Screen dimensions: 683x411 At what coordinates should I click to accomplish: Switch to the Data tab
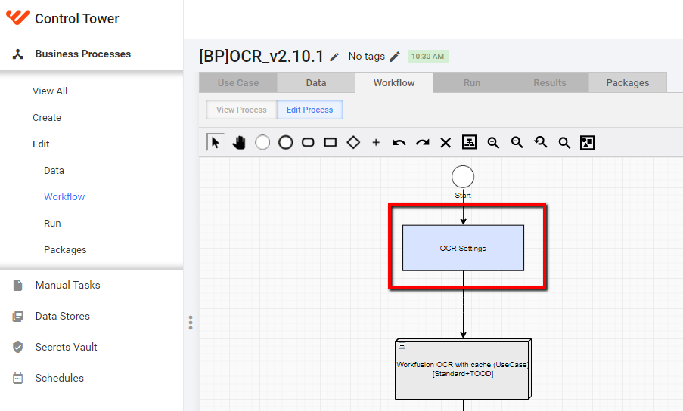[x=316, y=82]
